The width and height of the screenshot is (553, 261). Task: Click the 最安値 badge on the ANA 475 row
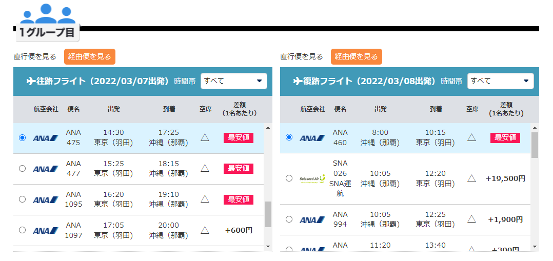pyautogui.click(x=239, y=137)
